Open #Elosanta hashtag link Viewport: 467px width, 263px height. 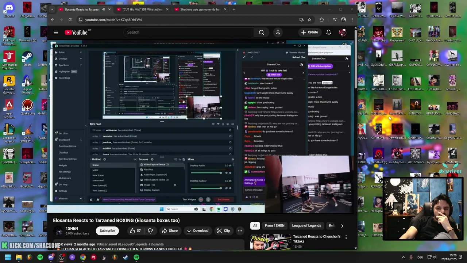click(x=156, y=244)
